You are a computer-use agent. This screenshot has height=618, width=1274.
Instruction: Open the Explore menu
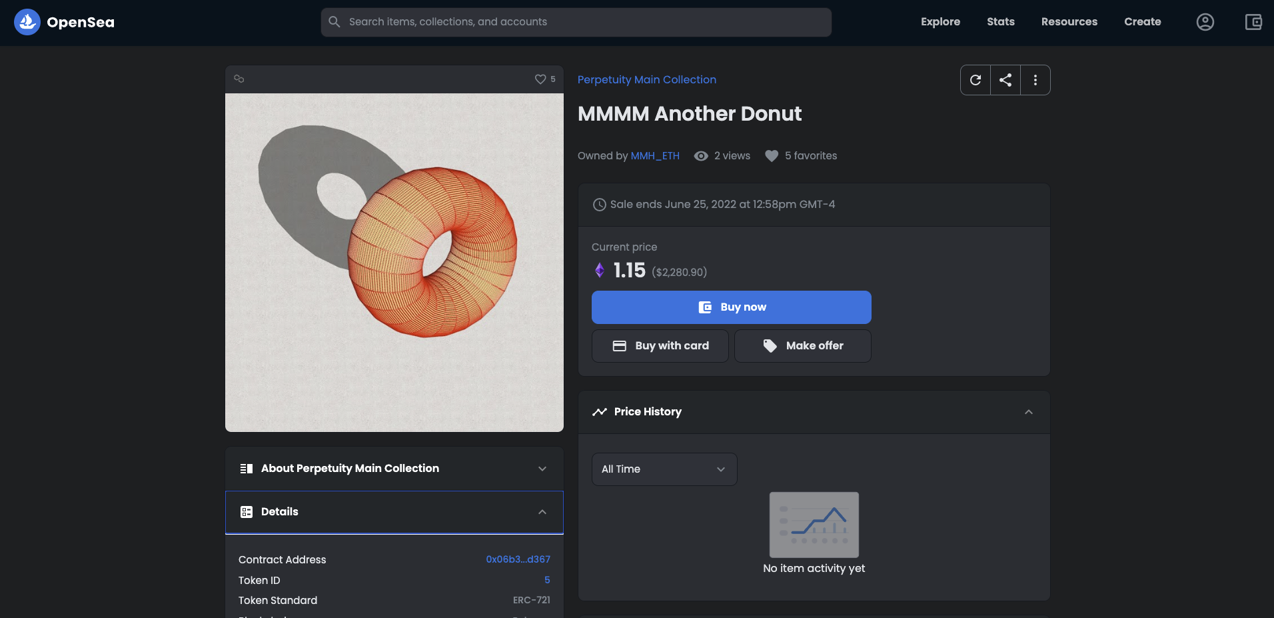point(940,22)
